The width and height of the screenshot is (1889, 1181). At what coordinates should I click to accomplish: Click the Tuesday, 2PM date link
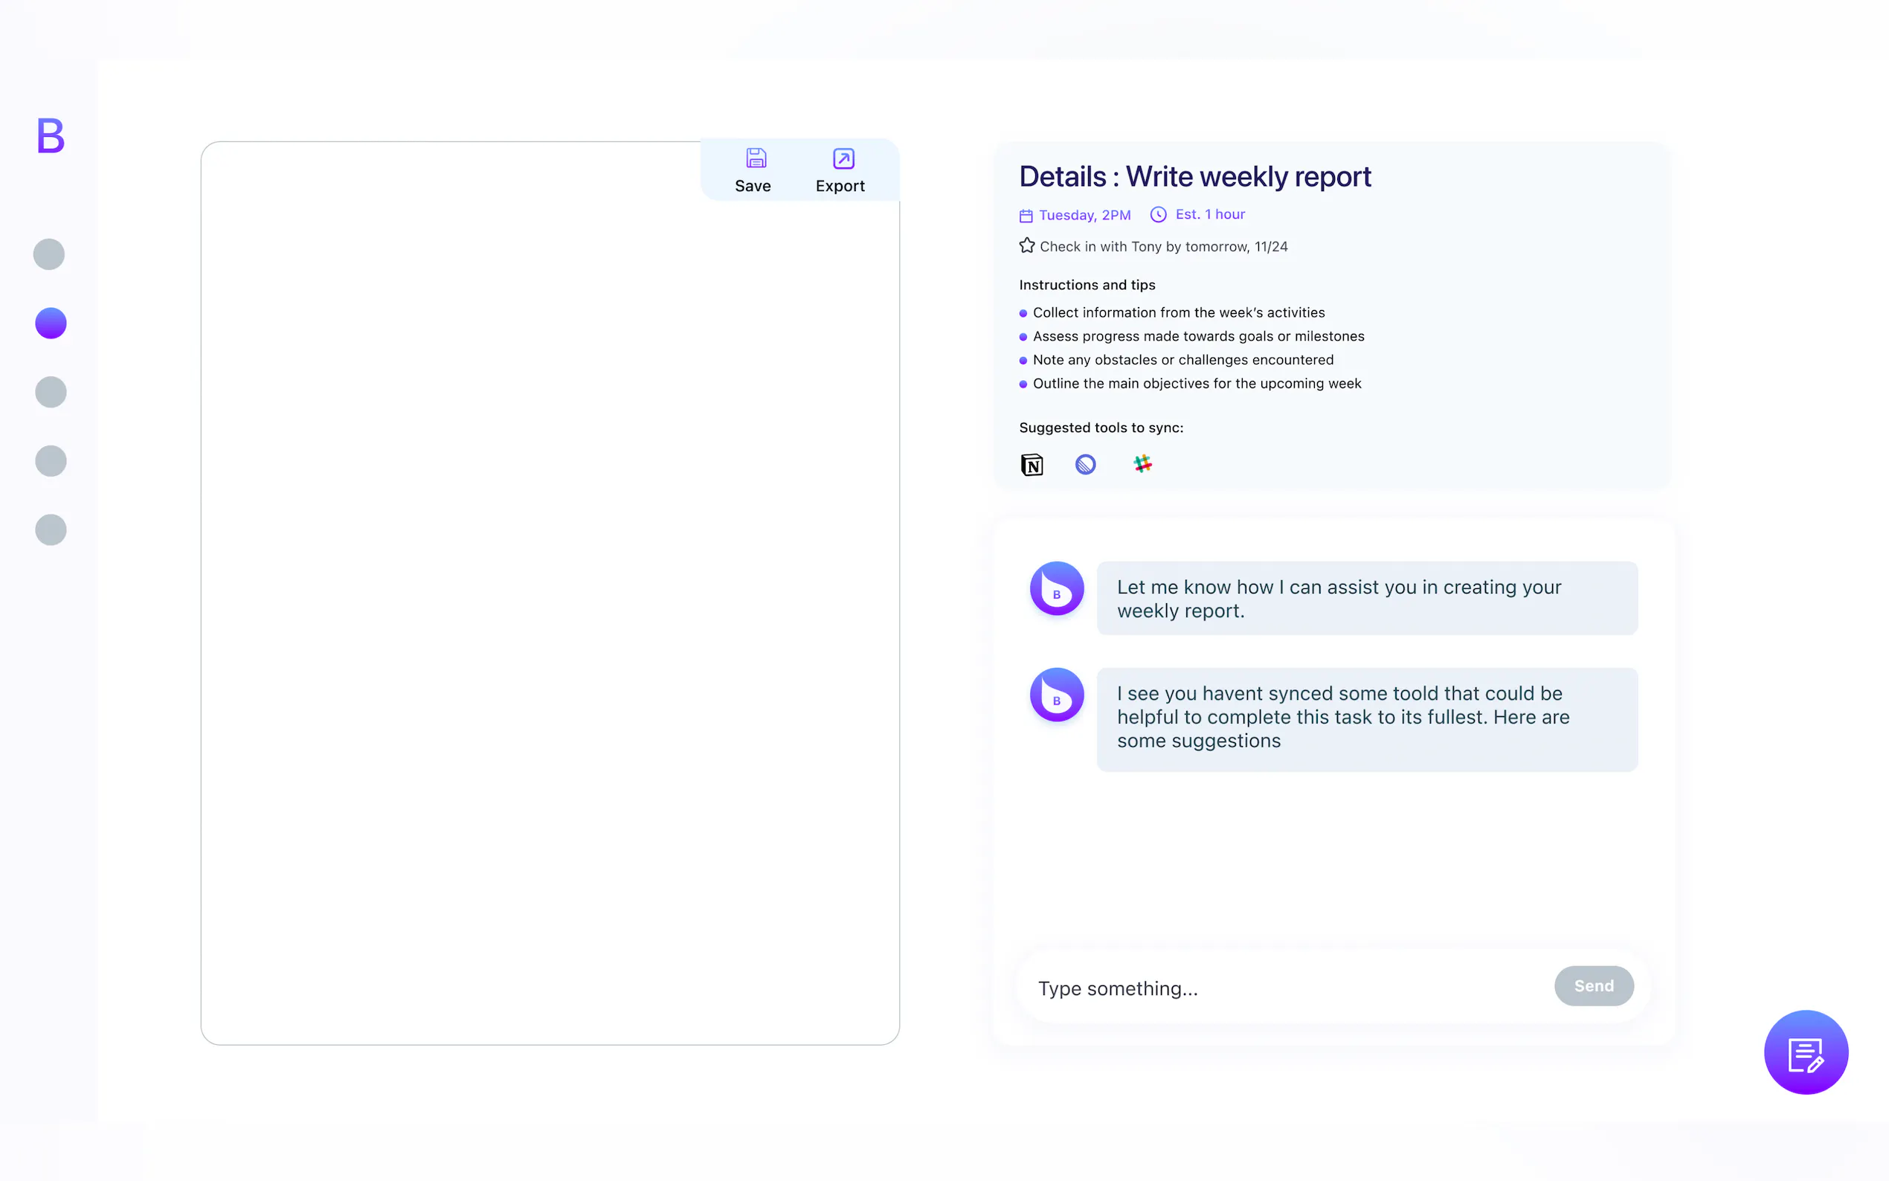pos(1084,216)
